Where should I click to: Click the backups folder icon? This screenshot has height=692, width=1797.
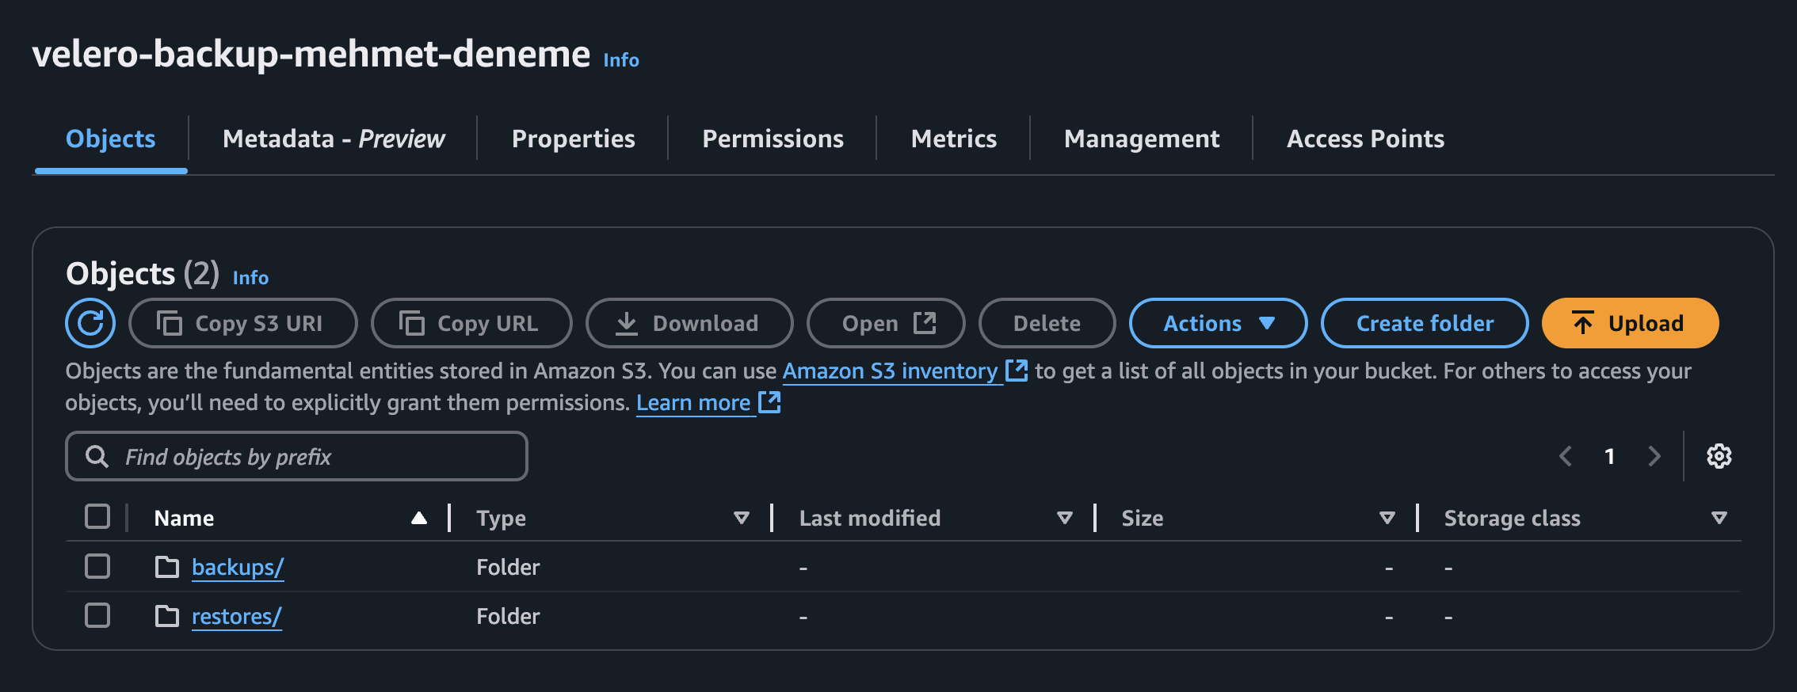click(166, 567)
